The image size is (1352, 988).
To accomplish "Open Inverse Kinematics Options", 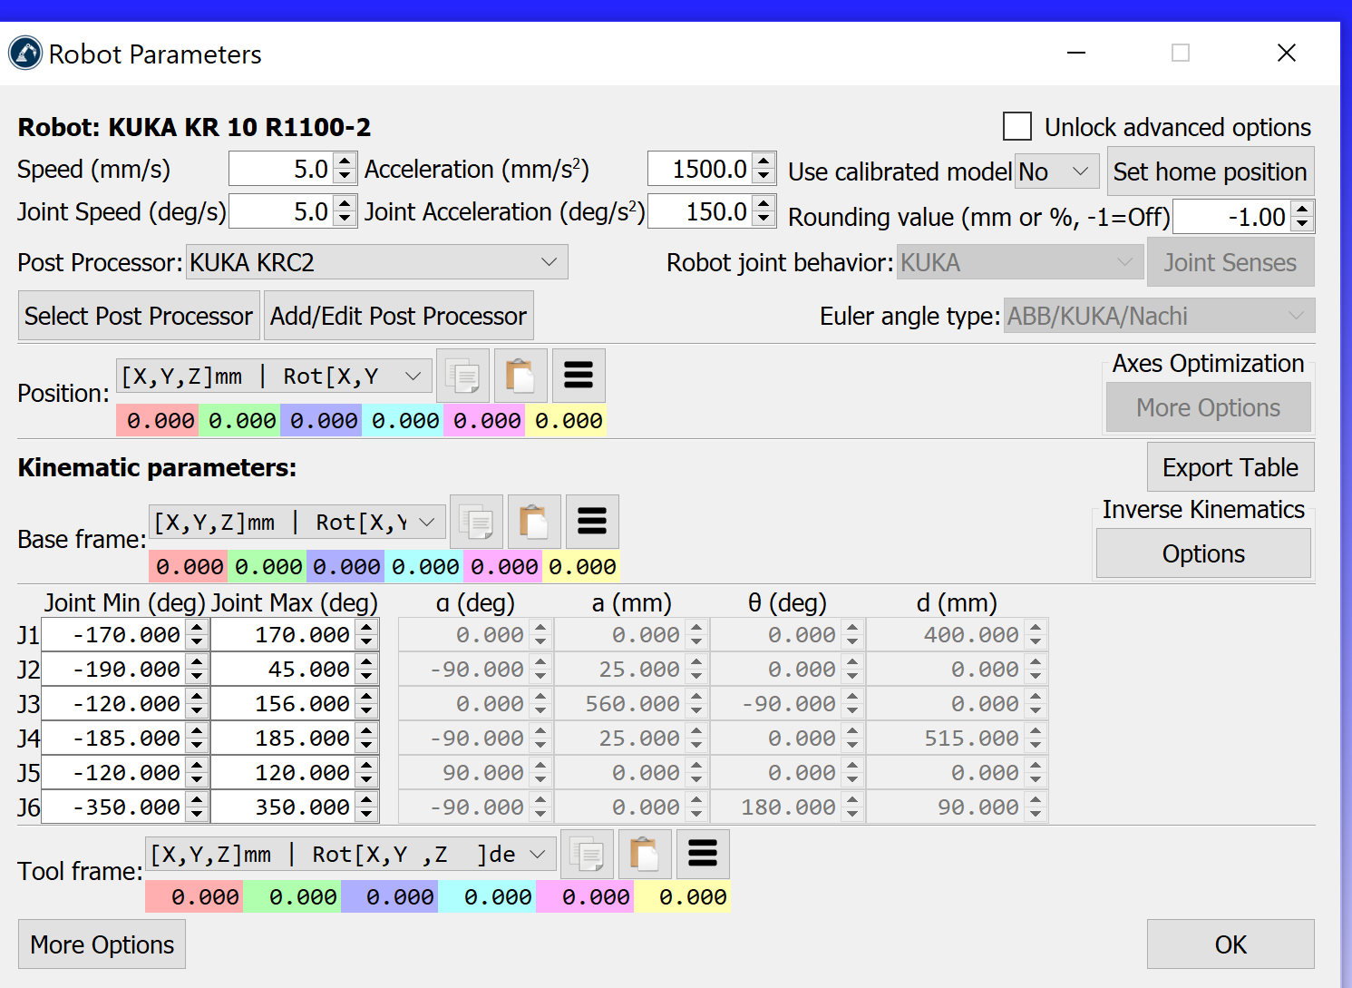I will pyautogui.click(x=1202, y=553).
